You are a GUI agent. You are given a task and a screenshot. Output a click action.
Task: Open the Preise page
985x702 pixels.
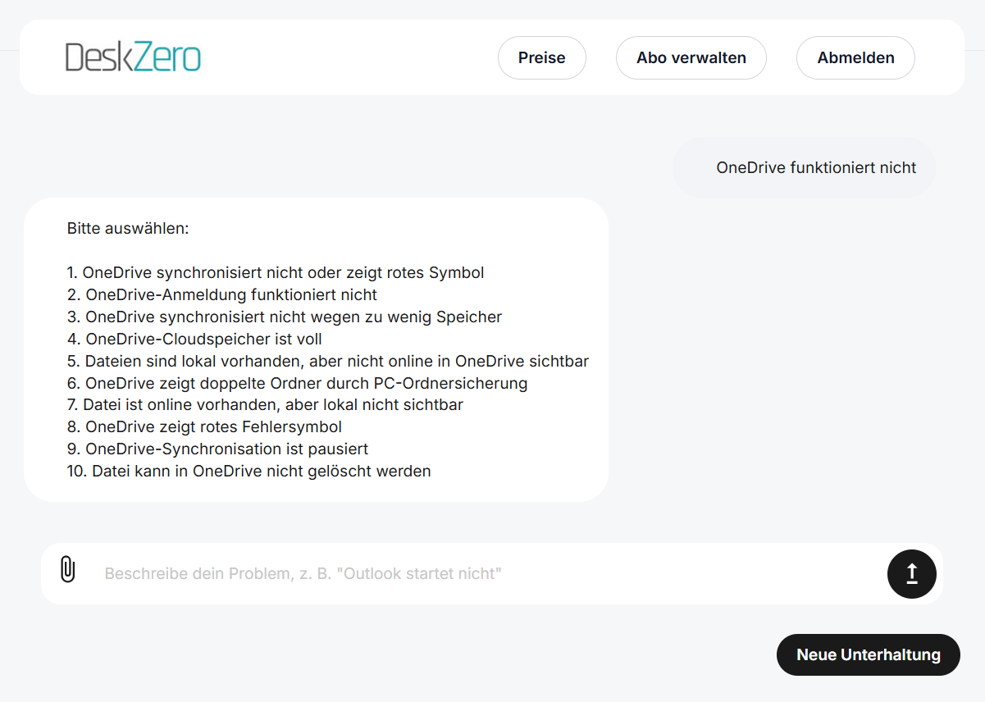pos(541,57)
